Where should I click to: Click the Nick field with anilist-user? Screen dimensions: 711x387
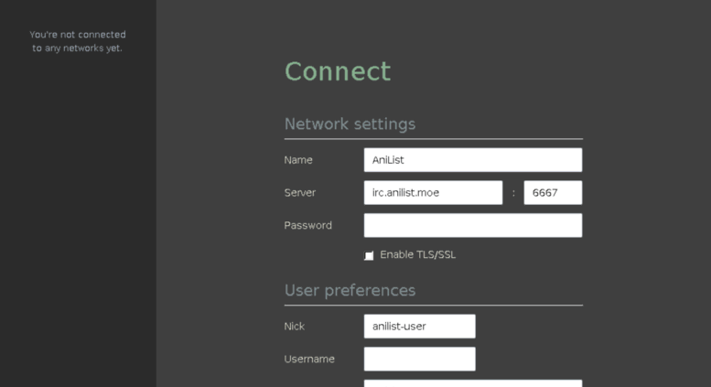click(x=419, y=327)
